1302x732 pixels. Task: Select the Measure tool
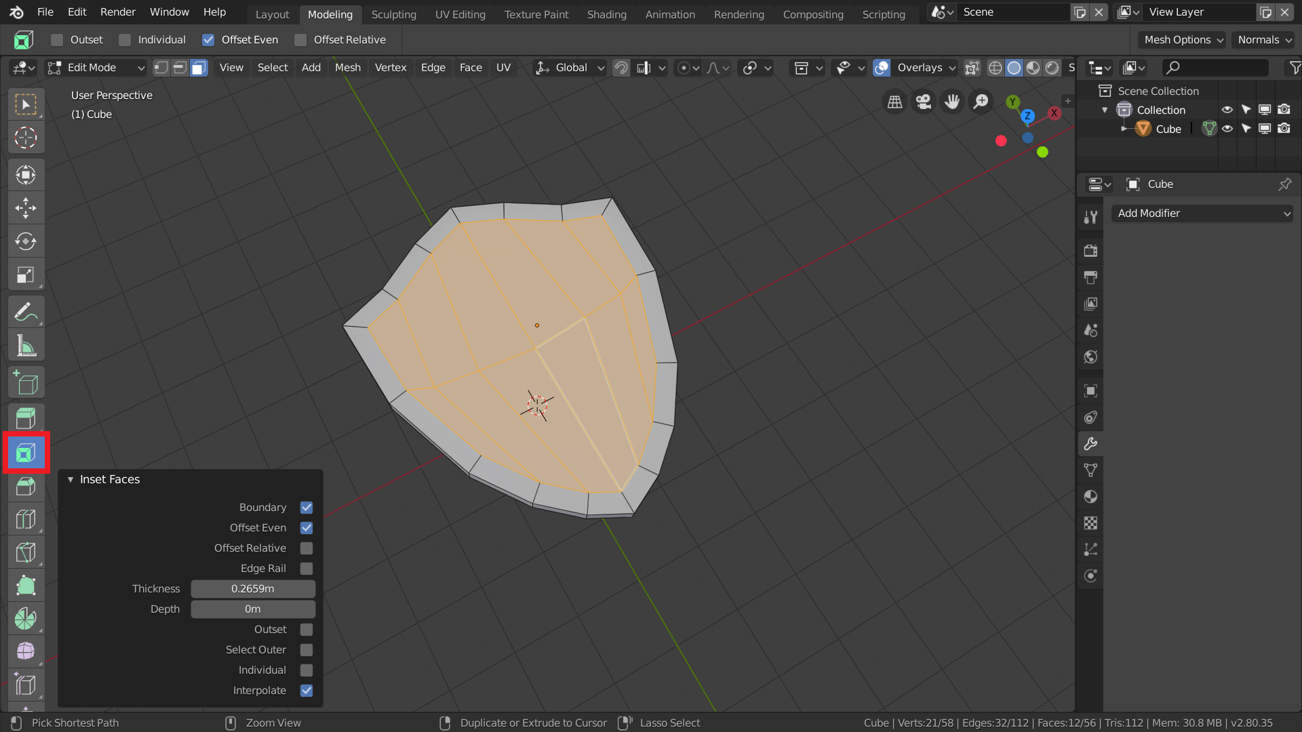pos(26,346)
